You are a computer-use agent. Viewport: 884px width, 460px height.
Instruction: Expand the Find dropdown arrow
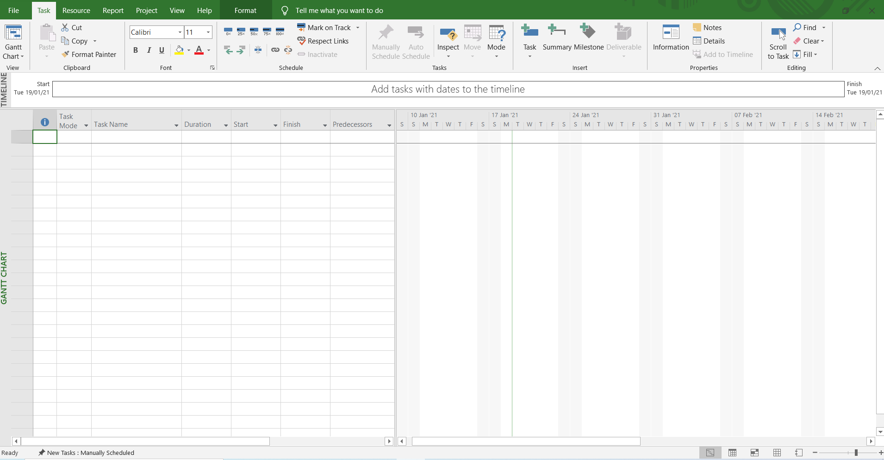click(824, 27)
